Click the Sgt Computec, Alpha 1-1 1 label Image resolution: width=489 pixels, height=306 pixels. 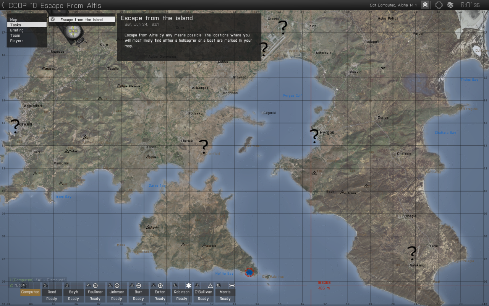pos(394,5)
